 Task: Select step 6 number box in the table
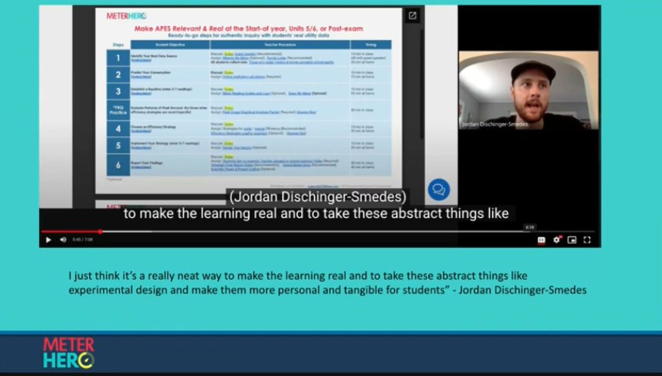pos(118,165)
